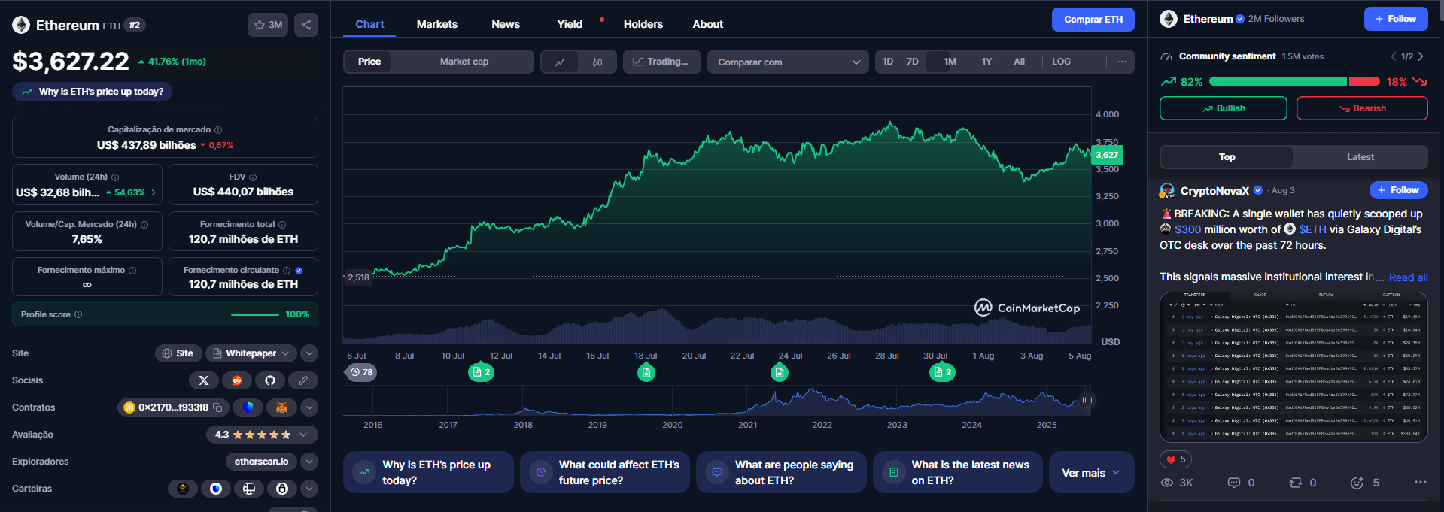Viewport: 1444px width, 512px height.
Task: Open the news marker under 18 Jul
Action: coord(646,372)
